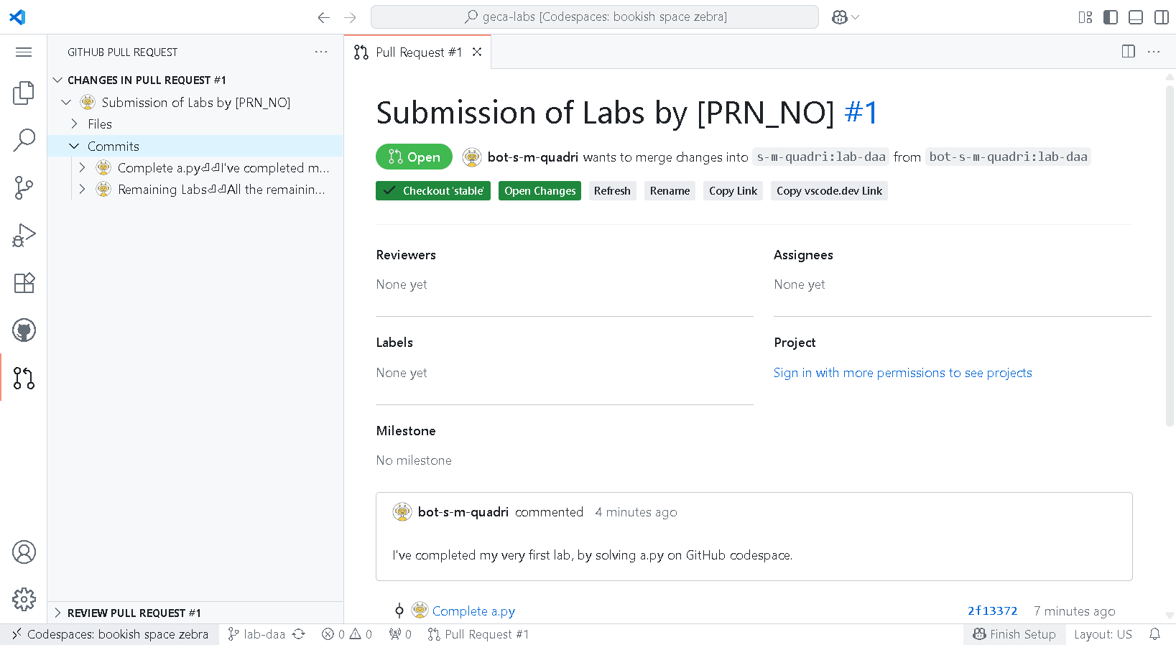Click the editor vertical scrollbar
The width and height of the screenshot is (1176, 645).
pyautogui.click(x=1170, y=255)
